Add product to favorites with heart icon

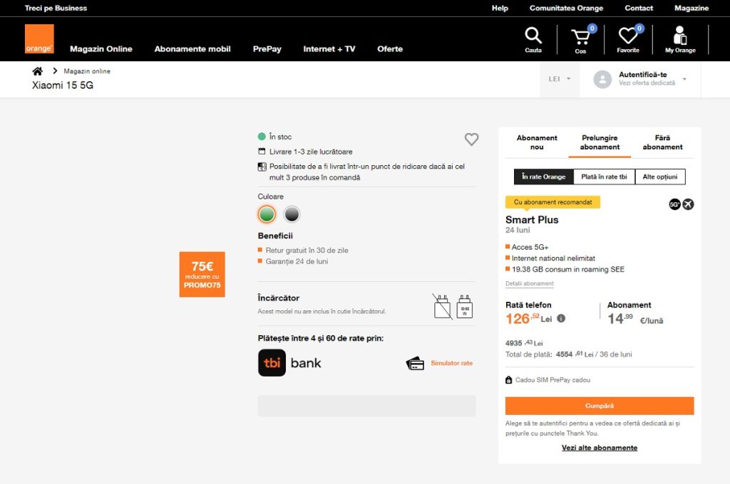point(471,140)
